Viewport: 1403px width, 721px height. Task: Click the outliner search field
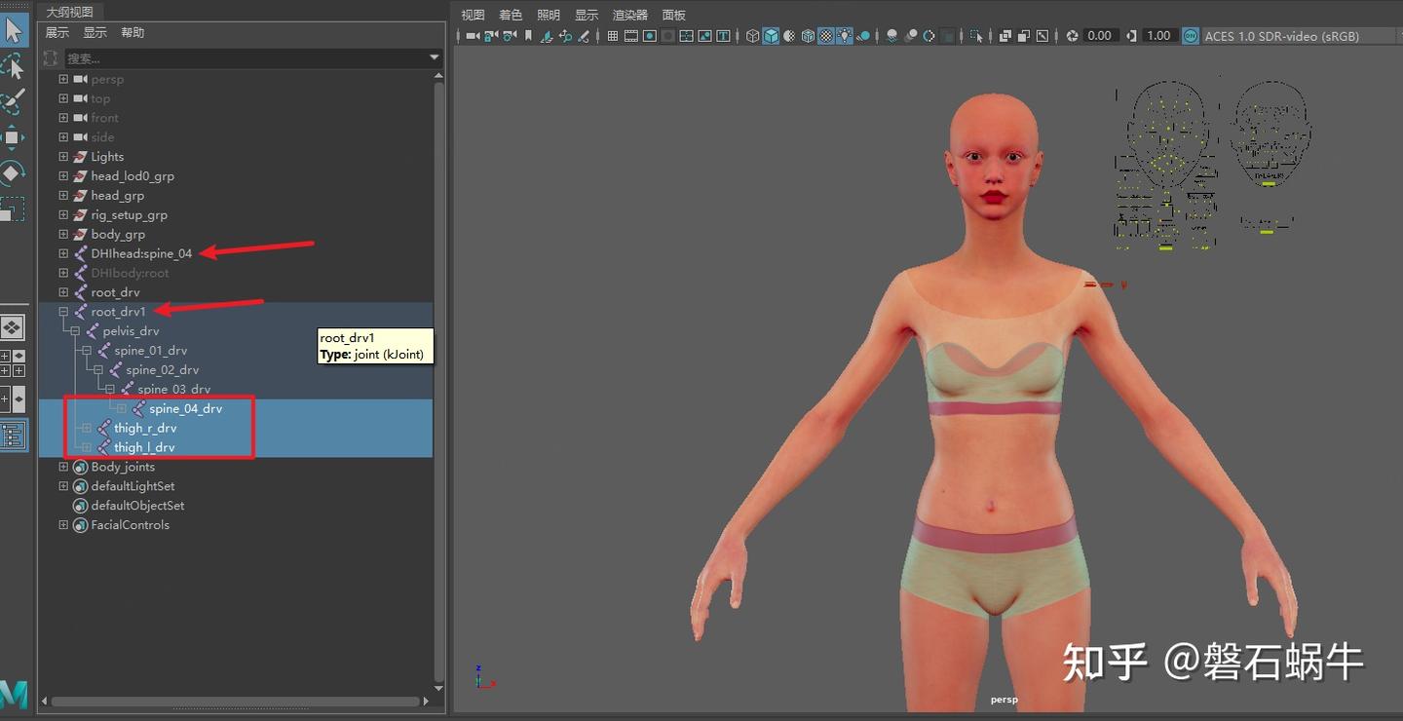coord(244,58)
